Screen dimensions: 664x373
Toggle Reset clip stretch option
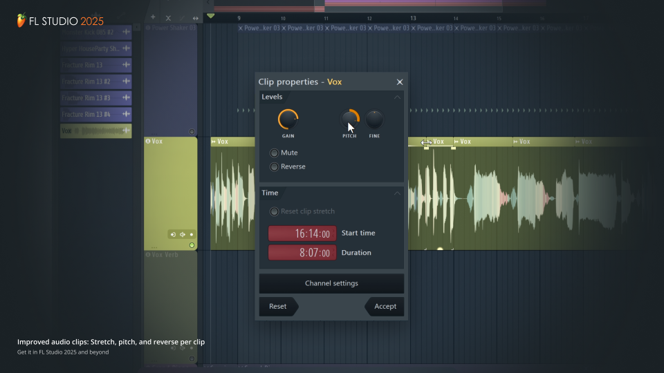pos(275,211)
